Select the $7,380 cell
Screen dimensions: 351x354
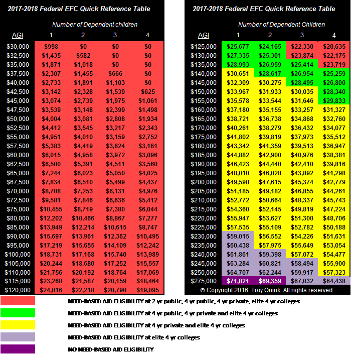115,209
